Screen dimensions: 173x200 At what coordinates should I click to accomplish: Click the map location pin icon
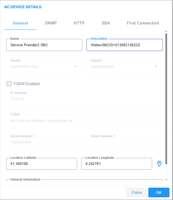[x=159, y=164]
